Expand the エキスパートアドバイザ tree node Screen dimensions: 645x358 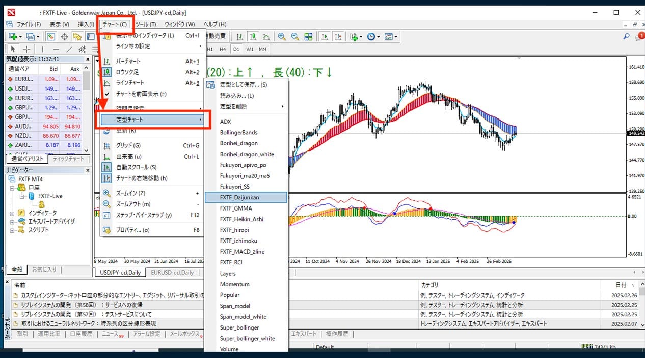point(12,222)
